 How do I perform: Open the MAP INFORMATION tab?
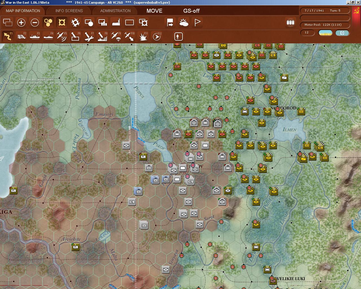click(23, 11)
